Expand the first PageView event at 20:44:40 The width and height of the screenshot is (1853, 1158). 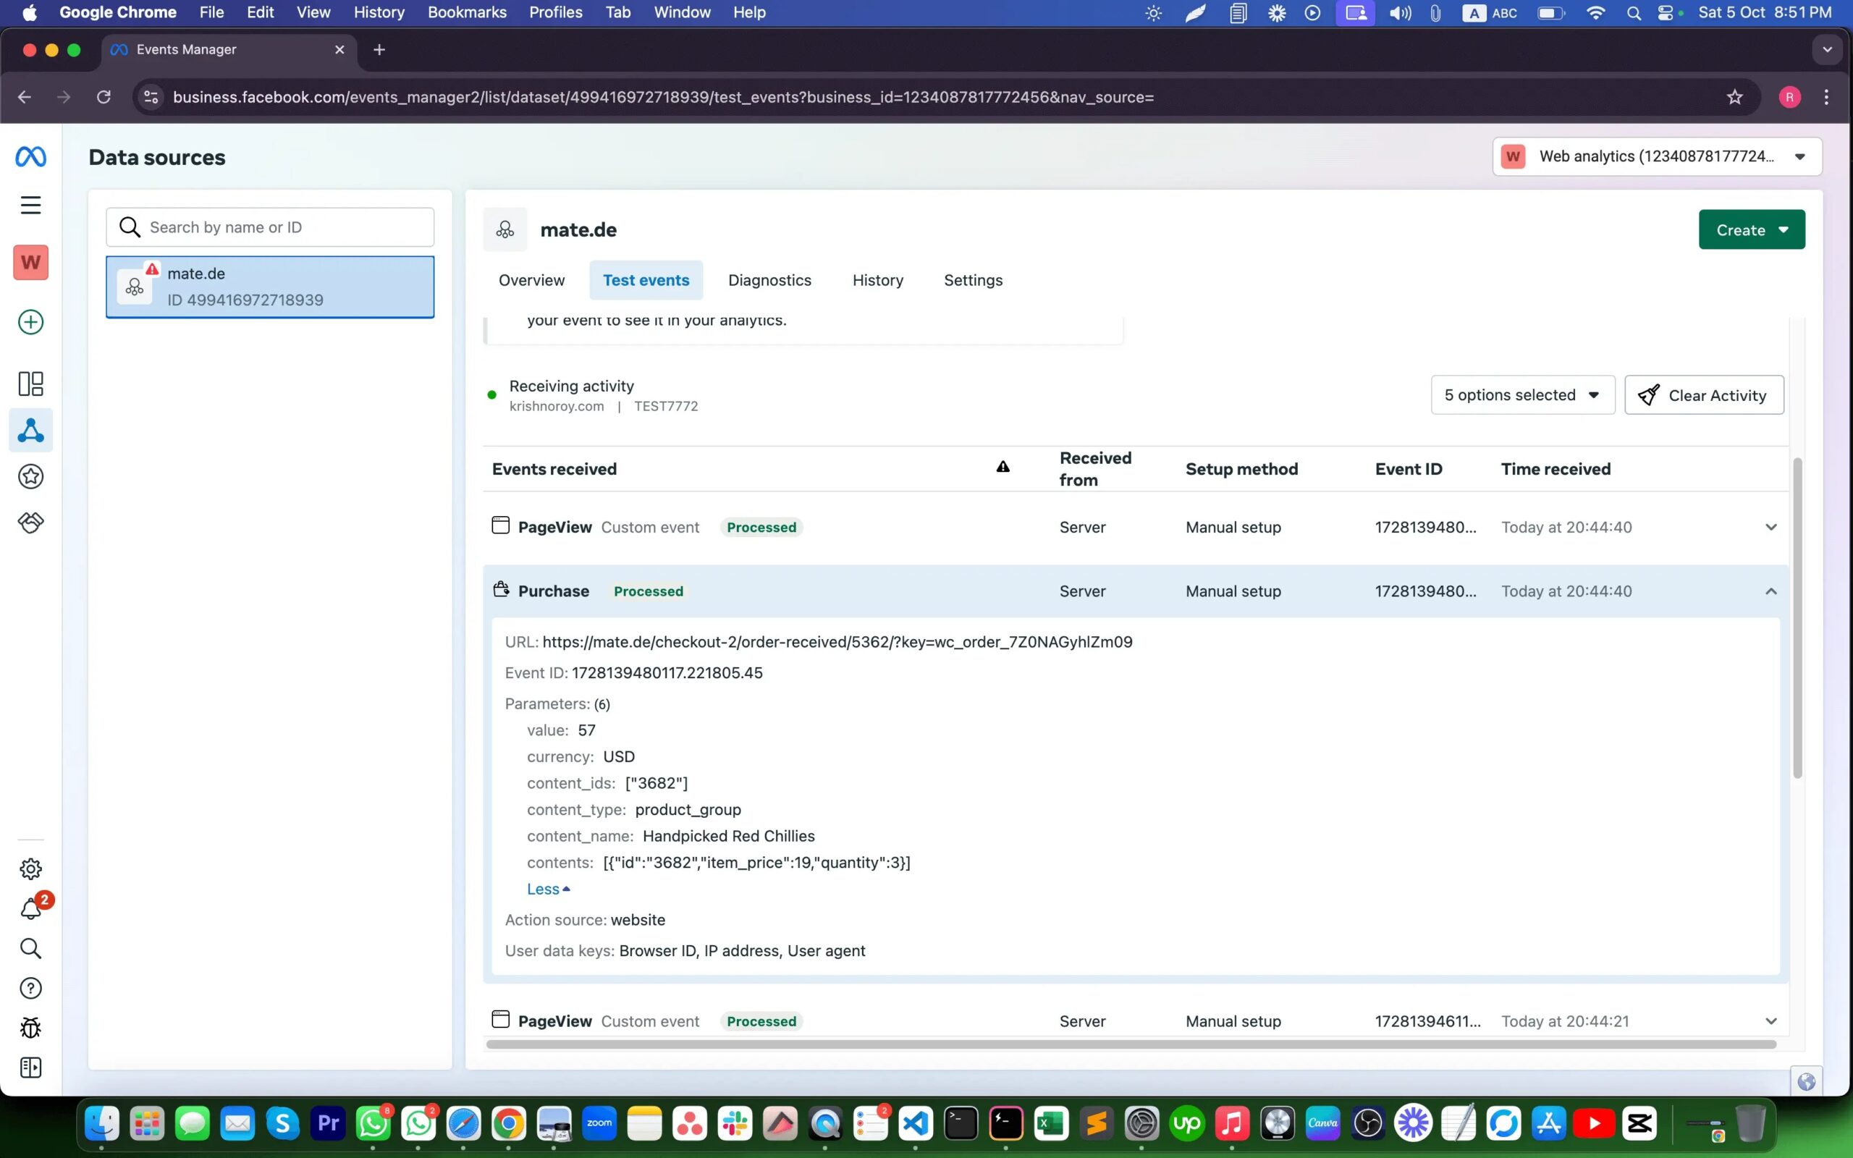(1770, 527)
